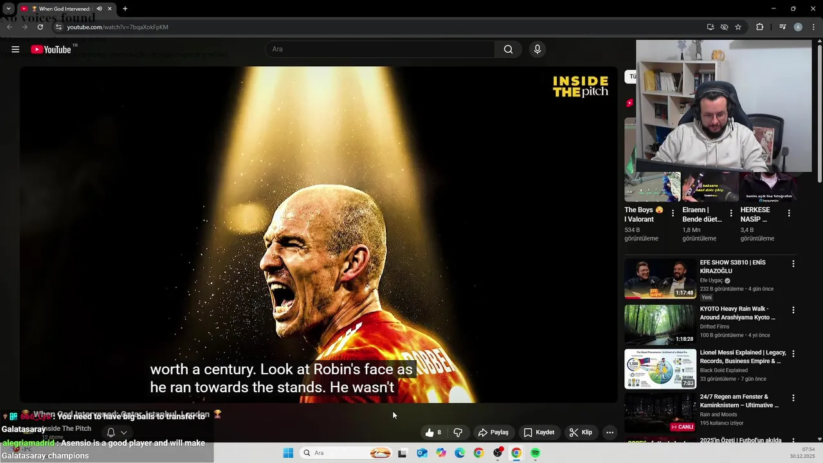The image size is (823, 463).
Task: Start voice search with microphone icon
Action: [x=538, y=50]
